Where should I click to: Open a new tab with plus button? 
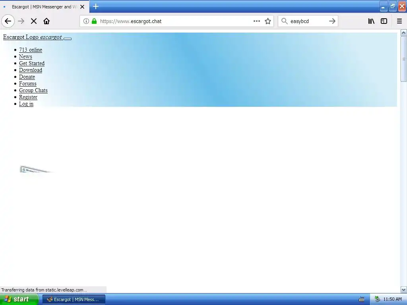click(96, 6)
